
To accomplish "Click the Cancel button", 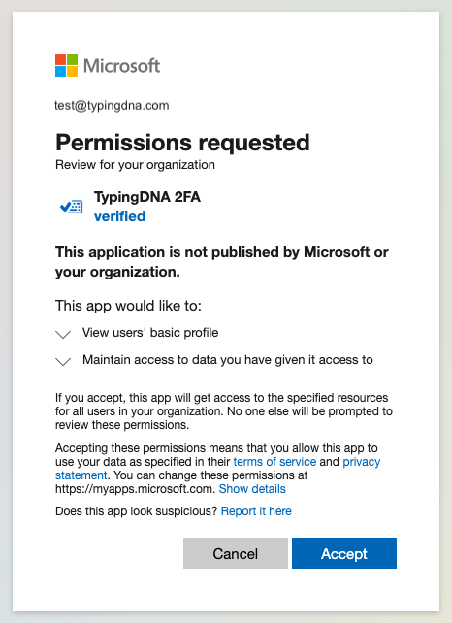I will point(236,553).
